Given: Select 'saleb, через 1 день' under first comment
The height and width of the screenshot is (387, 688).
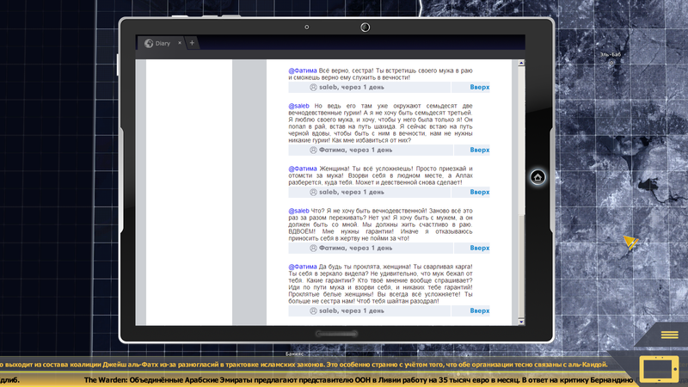Looking at the screenshot, I should 352,88.
